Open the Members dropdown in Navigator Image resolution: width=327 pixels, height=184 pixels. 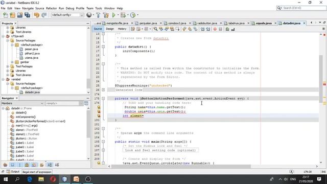[x=22, y=103]
